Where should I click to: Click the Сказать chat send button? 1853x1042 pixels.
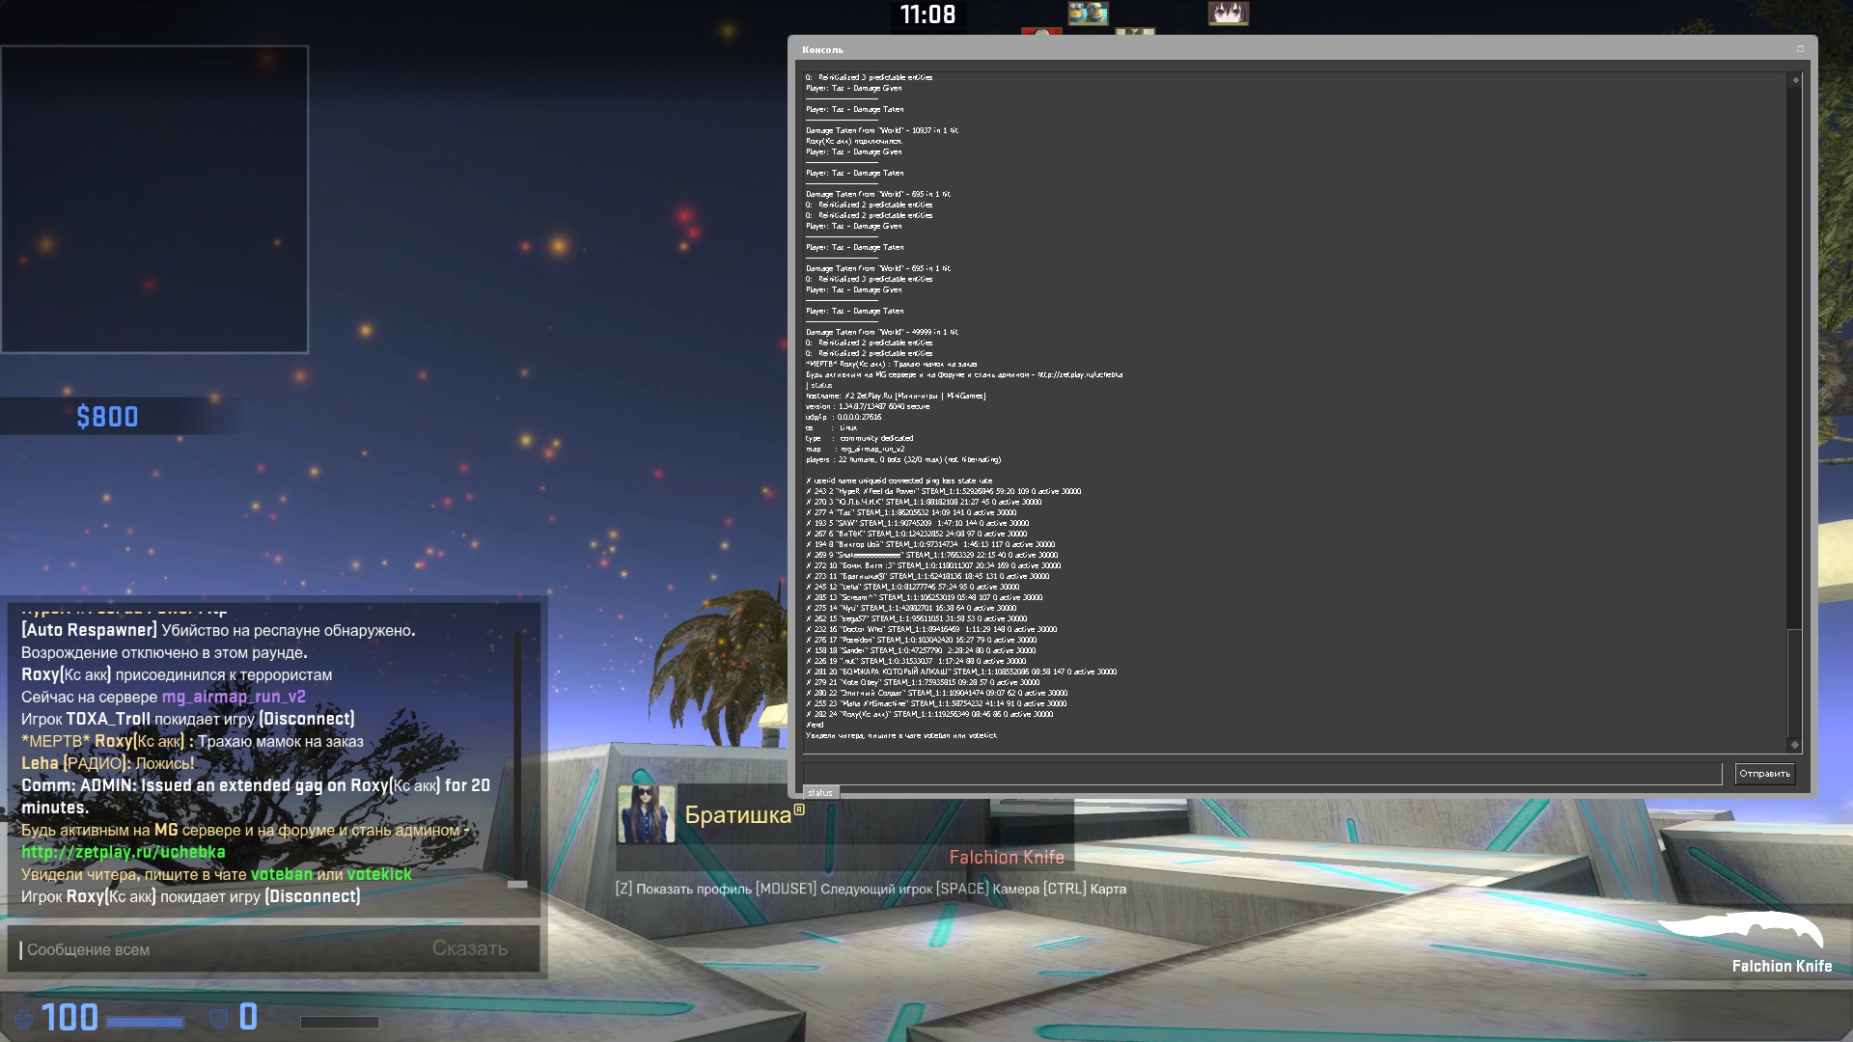point(470,948)
